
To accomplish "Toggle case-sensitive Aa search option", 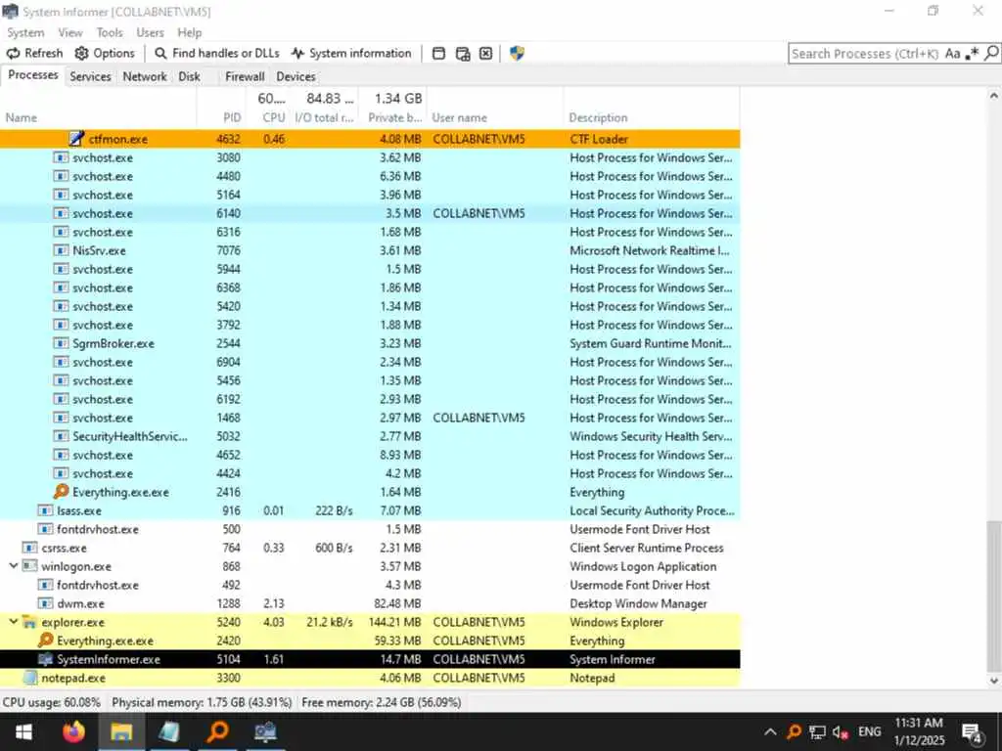I will (952, 54).
